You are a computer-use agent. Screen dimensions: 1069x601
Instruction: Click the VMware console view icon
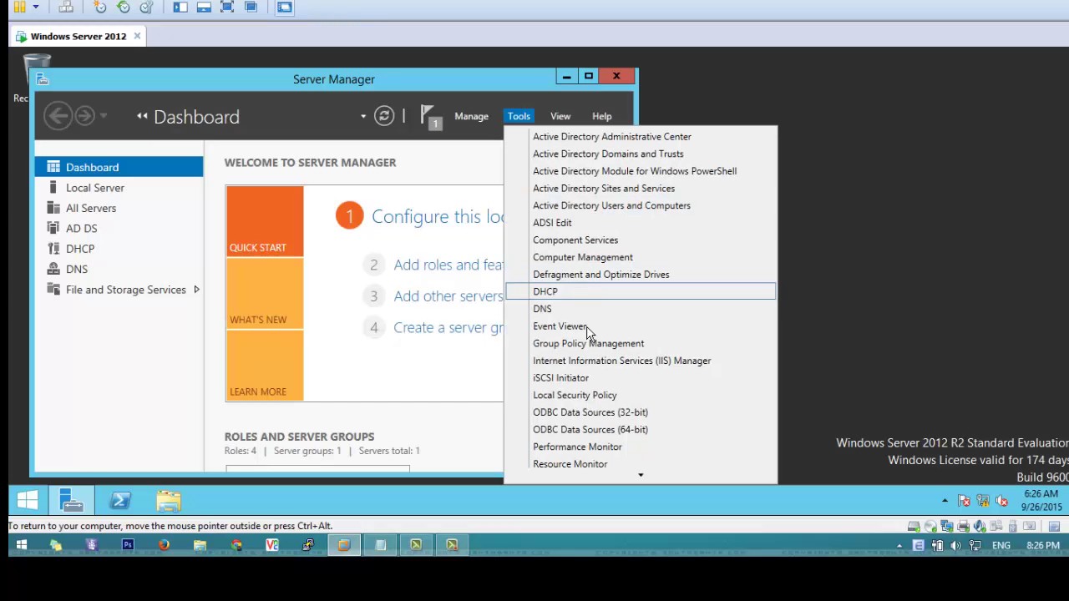point(284,7)
